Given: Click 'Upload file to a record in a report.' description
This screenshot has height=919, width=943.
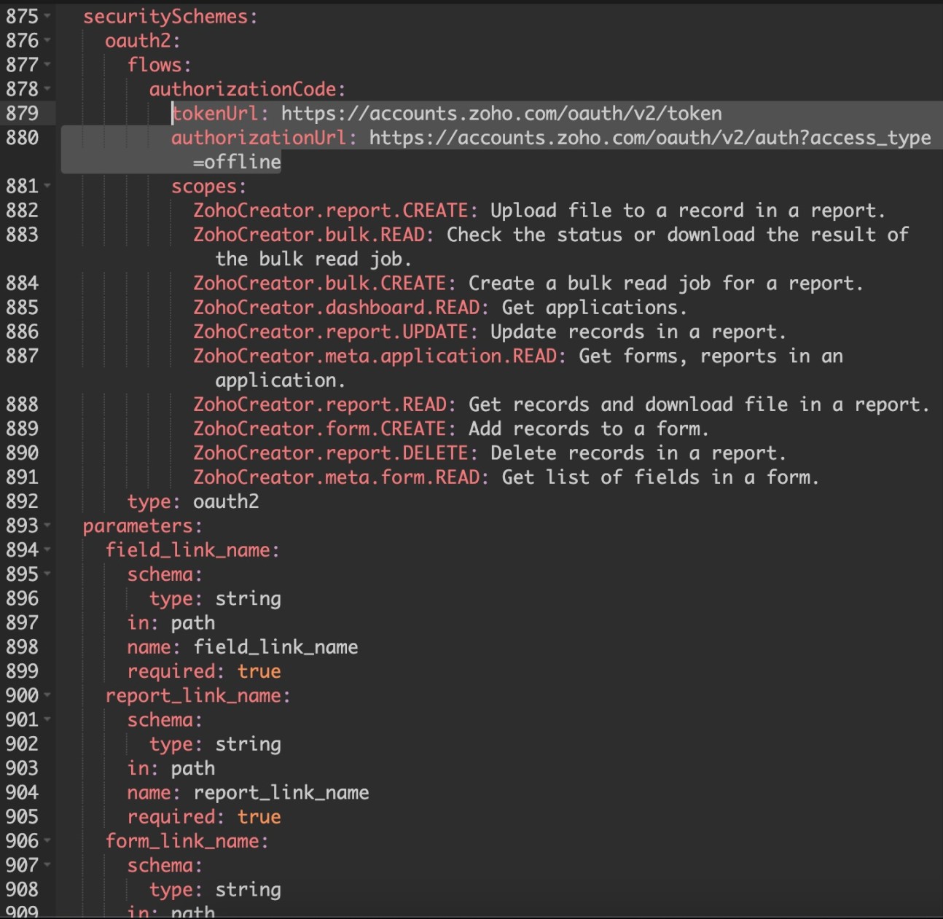Looking at the screenshot, I should pos(688,211).
